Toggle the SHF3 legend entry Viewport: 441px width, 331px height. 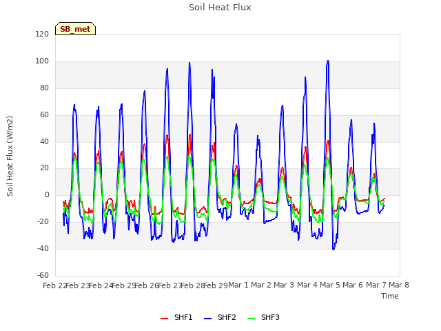(263, 318)
